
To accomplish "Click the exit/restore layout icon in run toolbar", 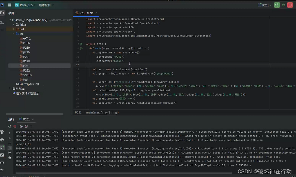I will (x=26, y=126).
